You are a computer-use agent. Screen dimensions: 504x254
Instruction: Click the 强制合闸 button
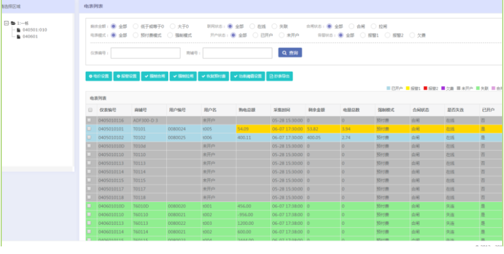point(155,76)
